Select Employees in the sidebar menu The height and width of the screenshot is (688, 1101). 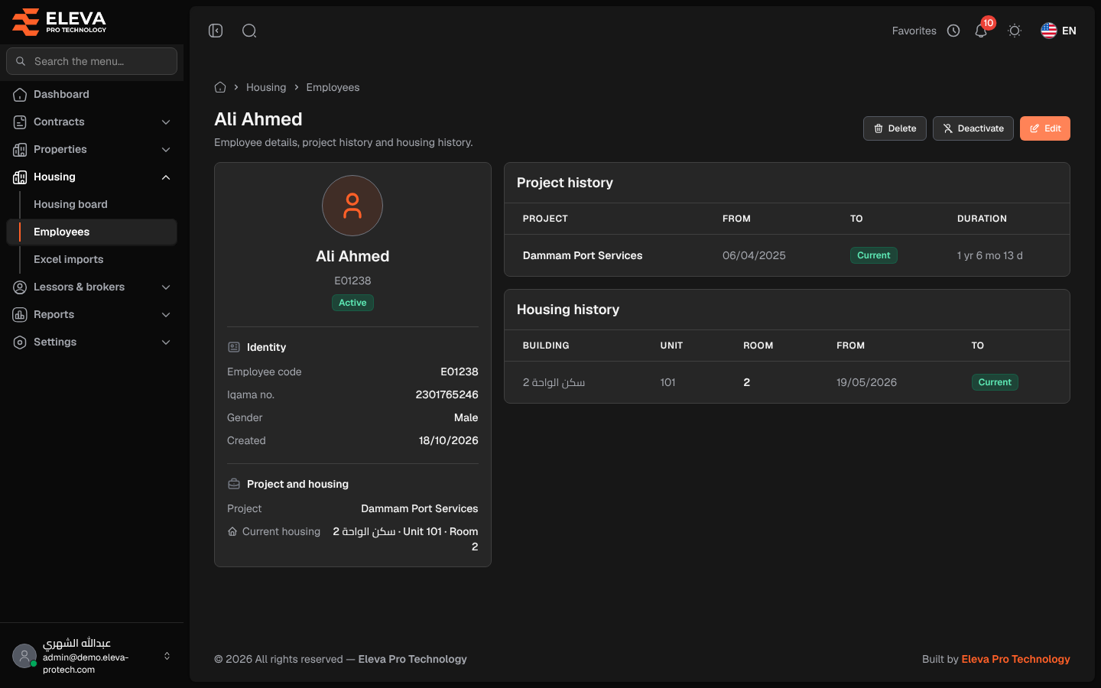coord(92,232)
